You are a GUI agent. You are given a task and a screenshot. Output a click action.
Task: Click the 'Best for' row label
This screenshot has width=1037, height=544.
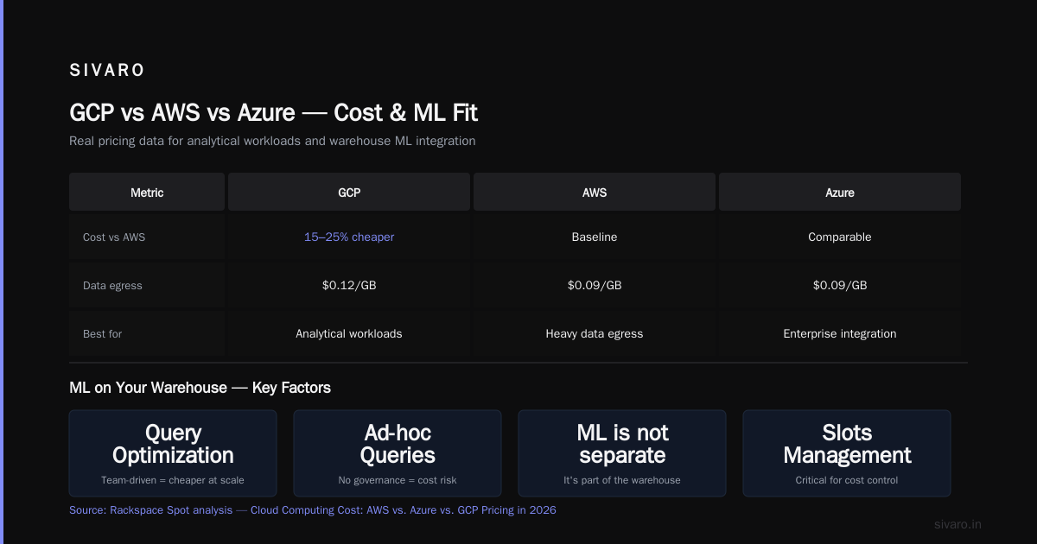point(103,334)
